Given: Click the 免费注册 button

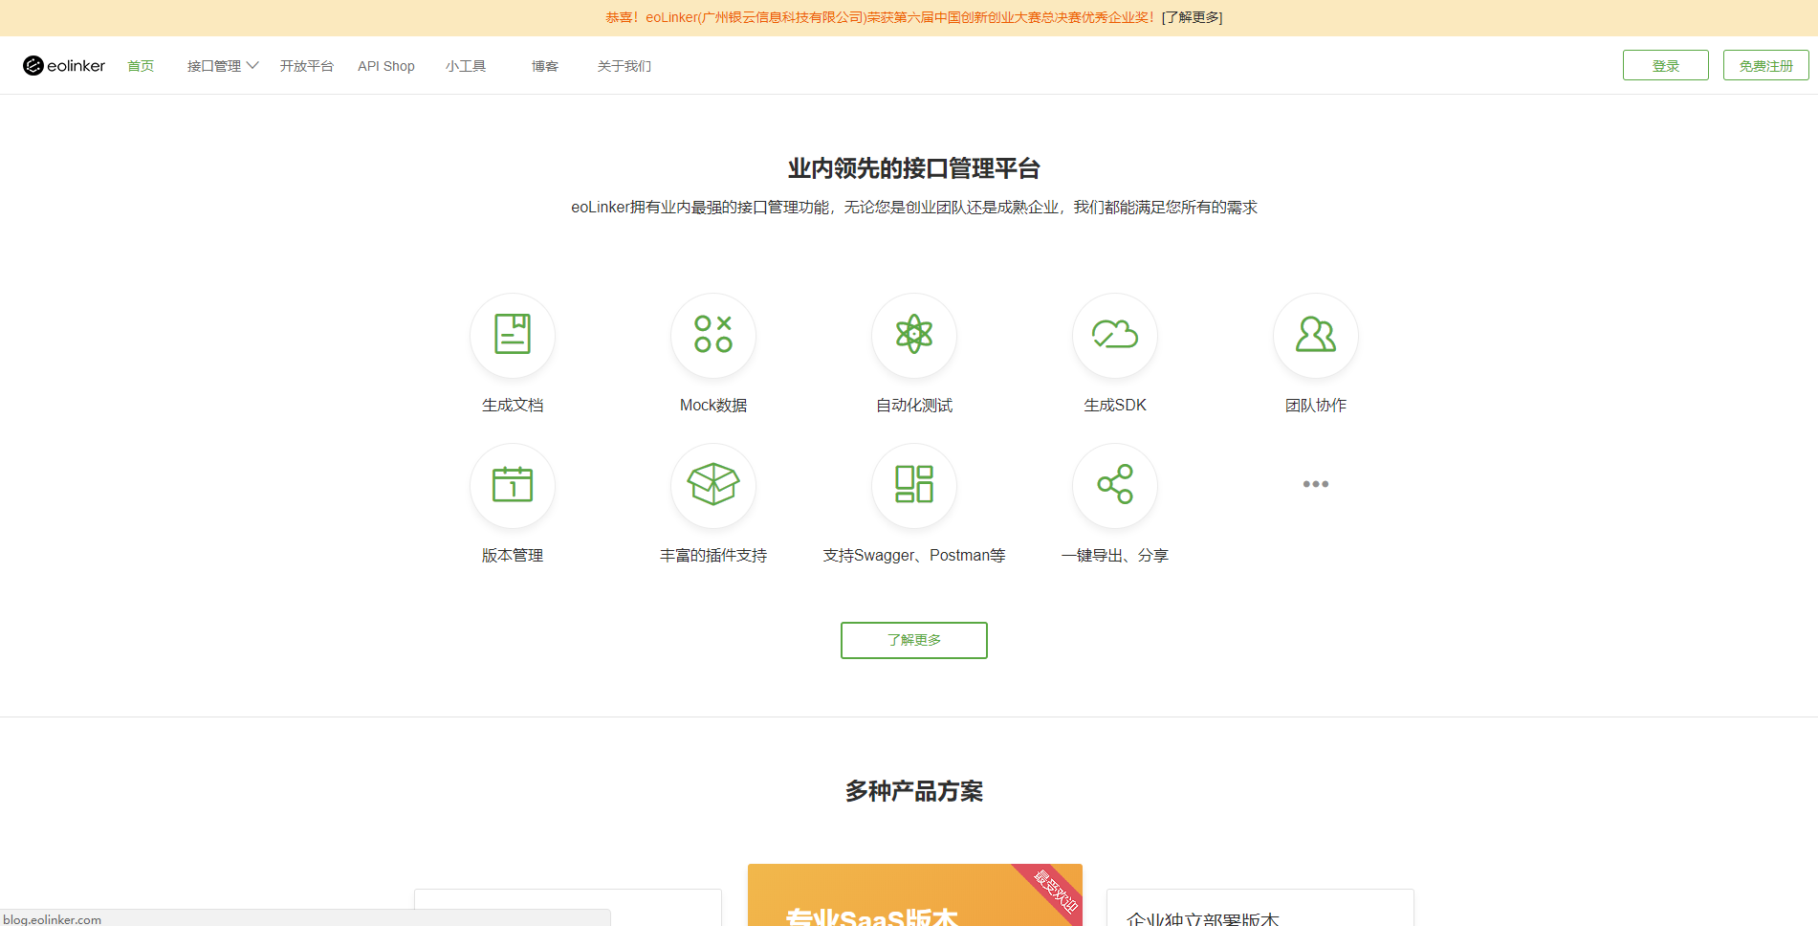Looking at the screenshot, I should [x=1766, y=65].
